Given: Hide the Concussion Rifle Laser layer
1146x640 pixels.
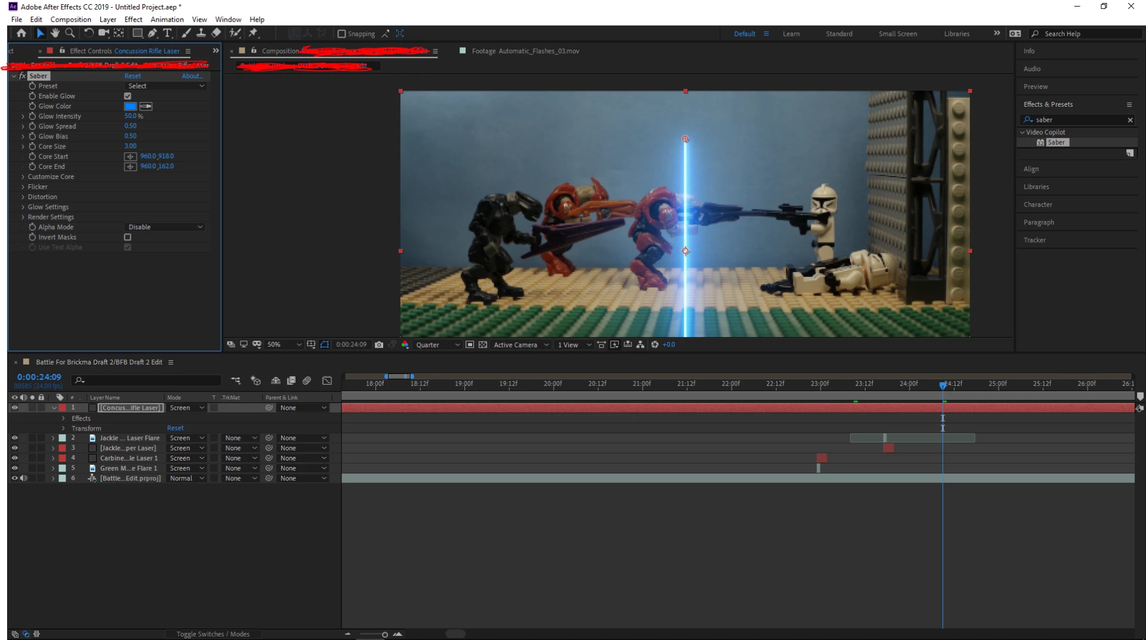Looking at the screenshot, I should (14, 408).
